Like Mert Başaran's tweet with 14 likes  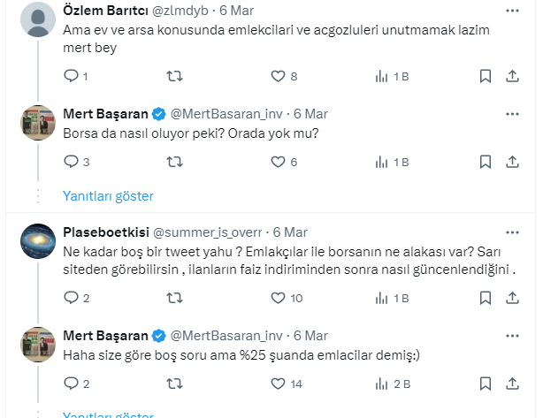[x=278, y=384]
